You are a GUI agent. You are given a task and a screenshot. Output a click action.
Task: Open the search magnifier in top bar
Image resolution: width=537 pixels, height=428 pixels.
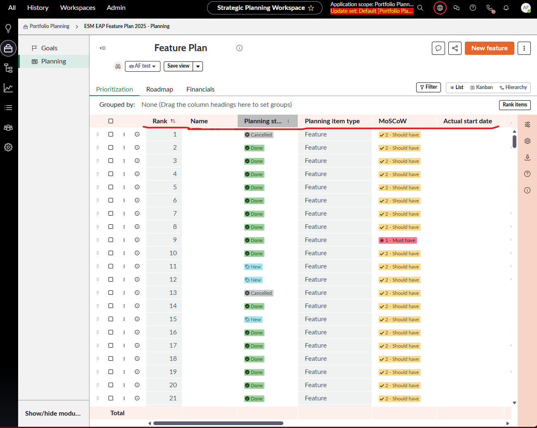pos(420,8)
